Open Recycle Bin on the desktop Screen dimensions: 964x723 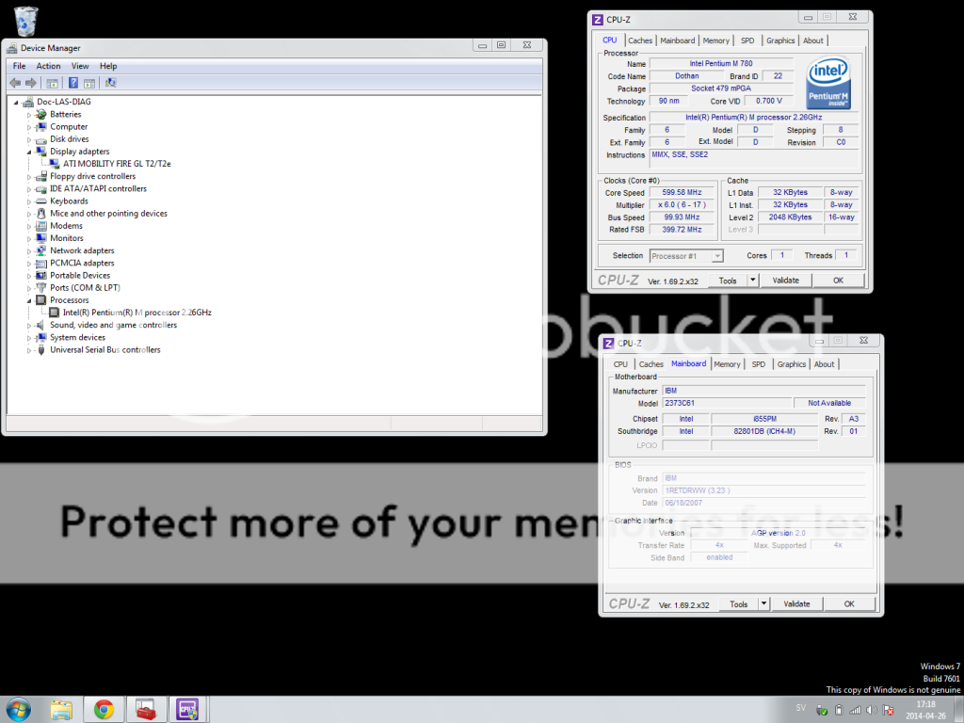26,21
